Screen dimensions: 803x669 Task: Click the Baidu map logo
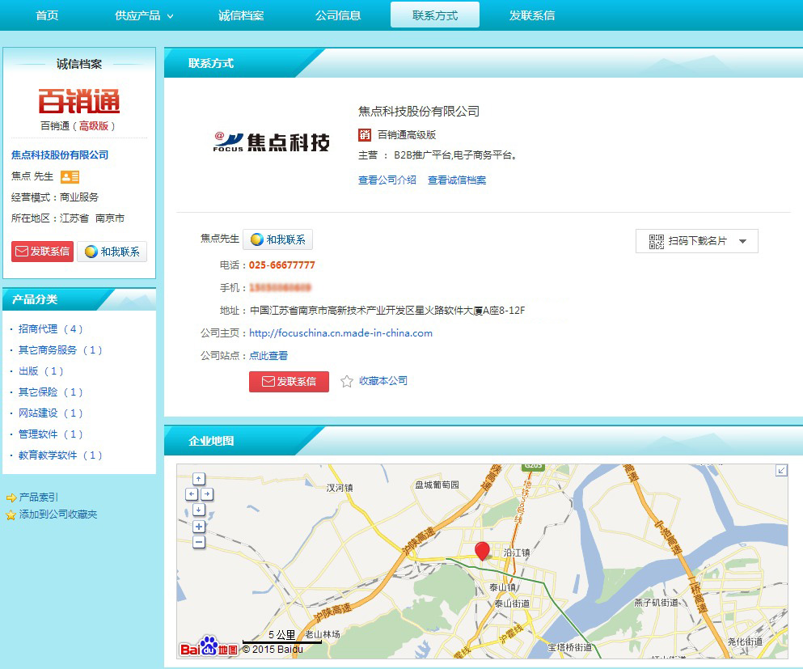(209, 647)
